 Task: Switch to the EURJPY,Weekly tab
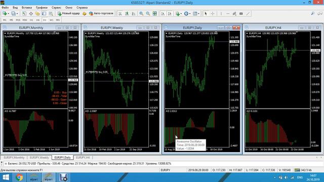click(39, 157)
